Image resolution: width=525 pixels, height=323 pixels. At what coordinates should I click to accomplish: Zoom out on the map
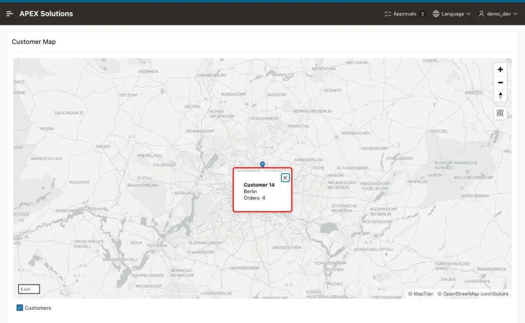(500, 83)
